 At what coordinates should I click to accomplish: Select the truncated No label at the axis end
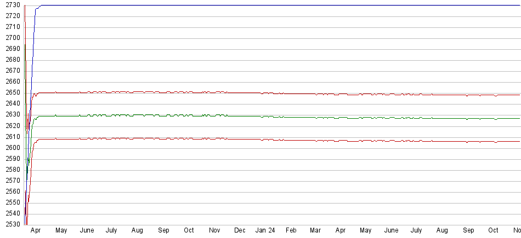pyautogui.click(x=516, y=231)
